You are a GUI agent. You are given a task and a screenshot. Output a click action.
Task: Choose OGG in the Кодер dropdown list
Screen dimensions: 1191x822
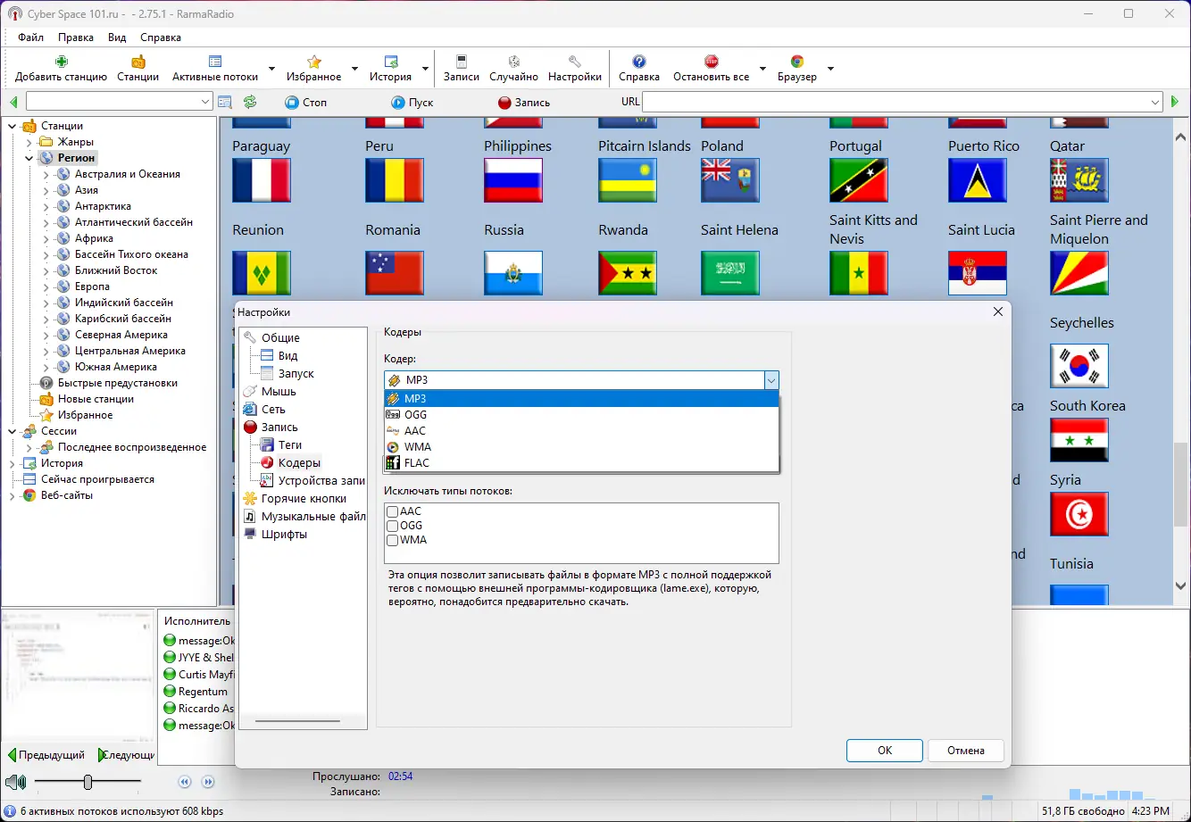point(581,414)
